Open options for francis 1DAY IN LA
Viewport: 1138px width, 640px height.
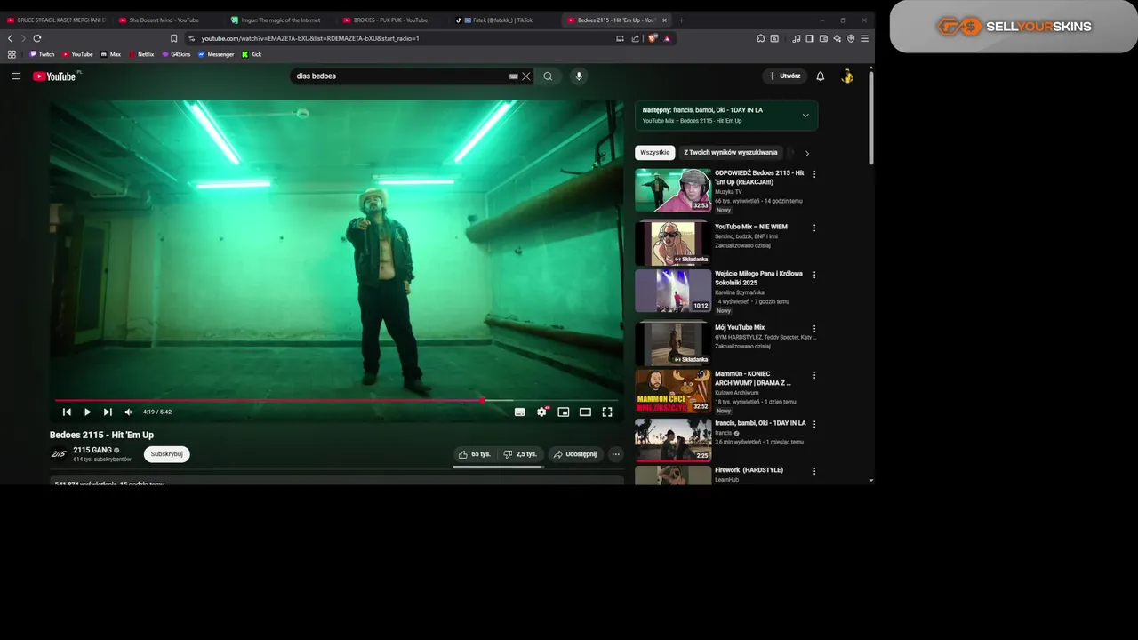coord(814,424)
